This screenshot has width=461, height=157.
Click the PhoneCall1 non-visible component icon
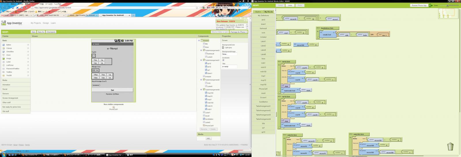114,107
